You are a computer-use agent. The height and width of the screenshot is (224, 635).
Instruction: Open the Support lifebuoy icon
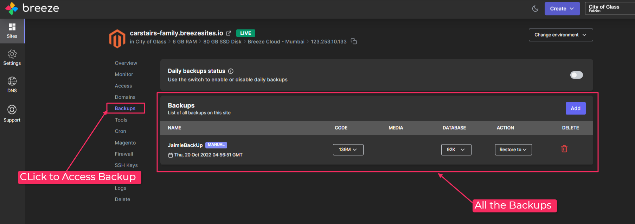click(12, 110)
